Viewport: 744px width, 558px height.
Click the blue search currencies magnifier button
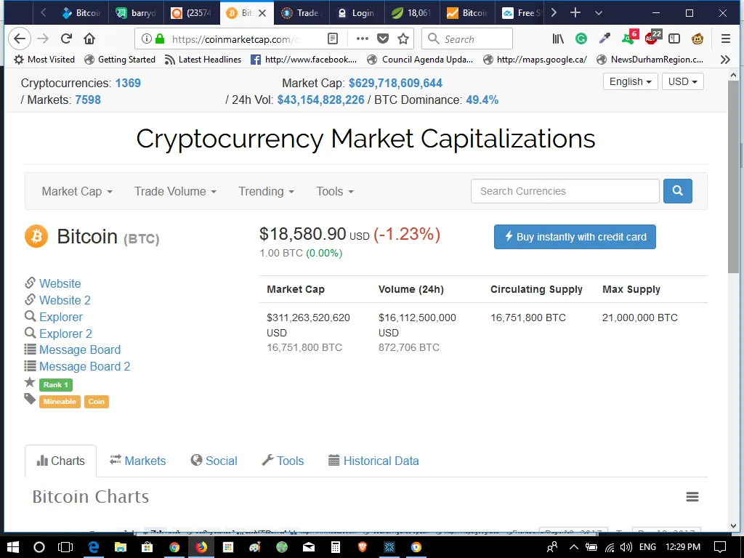[x=678, y=191]
